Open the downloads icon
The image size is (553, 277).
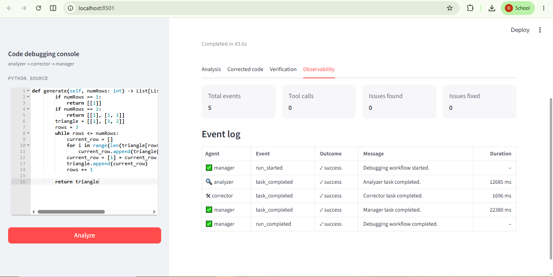point(492,8)
